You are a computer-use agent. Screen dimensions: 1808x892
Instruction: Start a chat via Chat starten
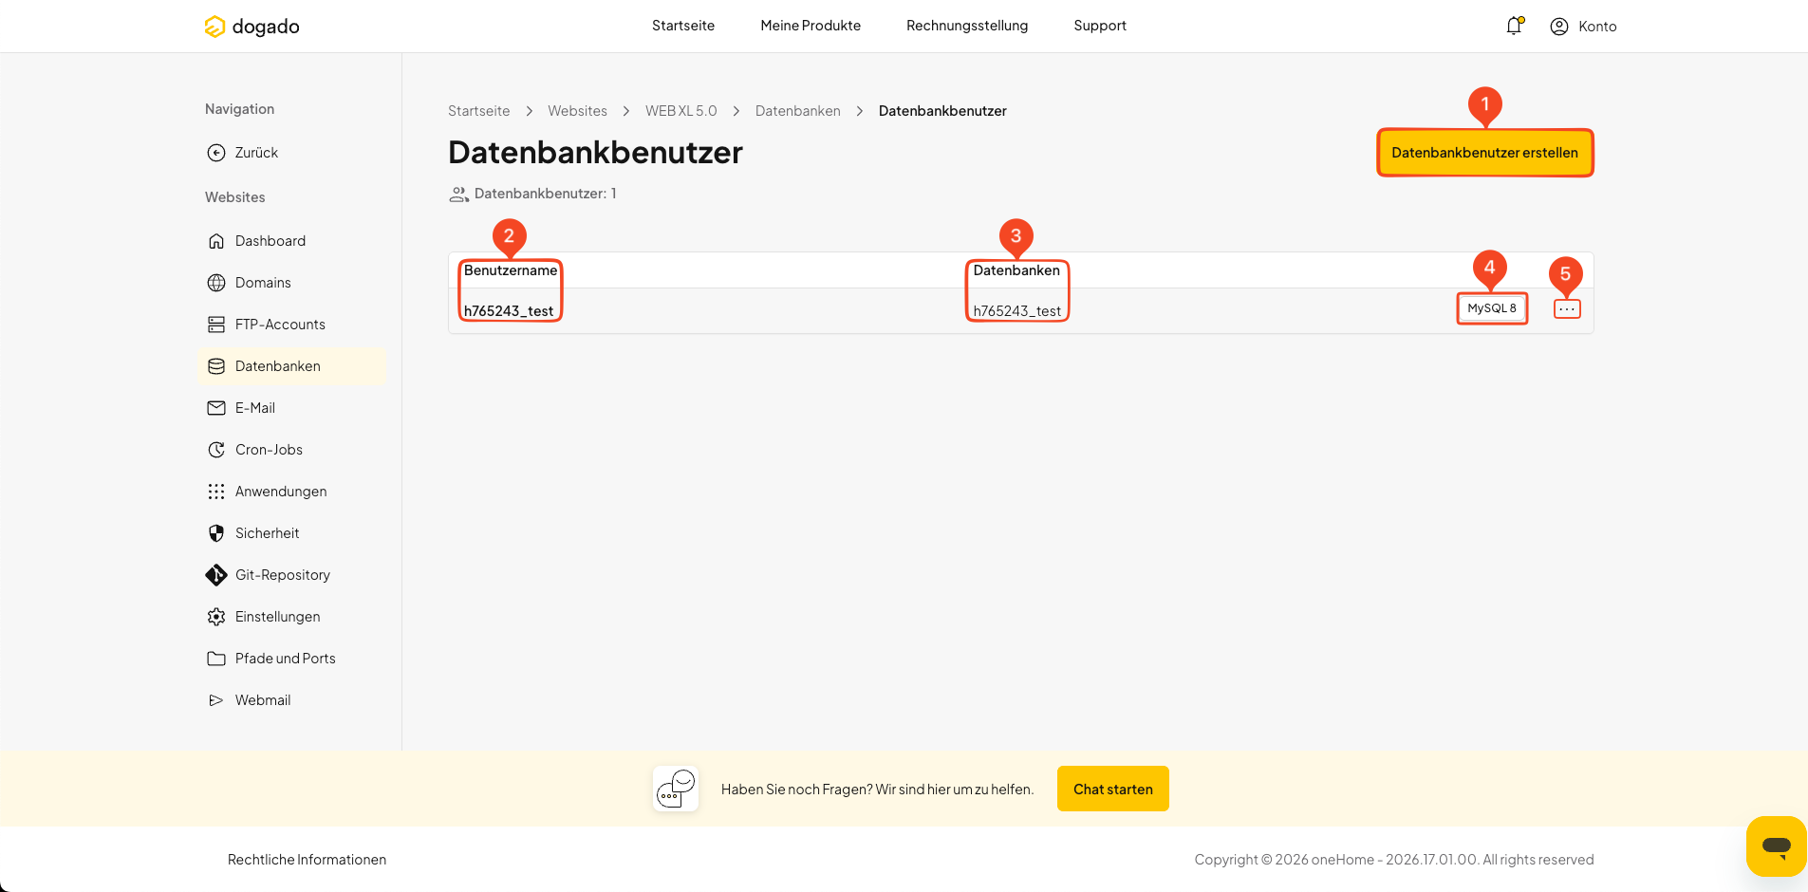[1113, 789]
